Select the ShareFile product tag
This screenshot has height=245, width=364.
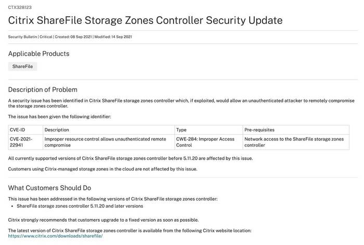click(22, 67)
